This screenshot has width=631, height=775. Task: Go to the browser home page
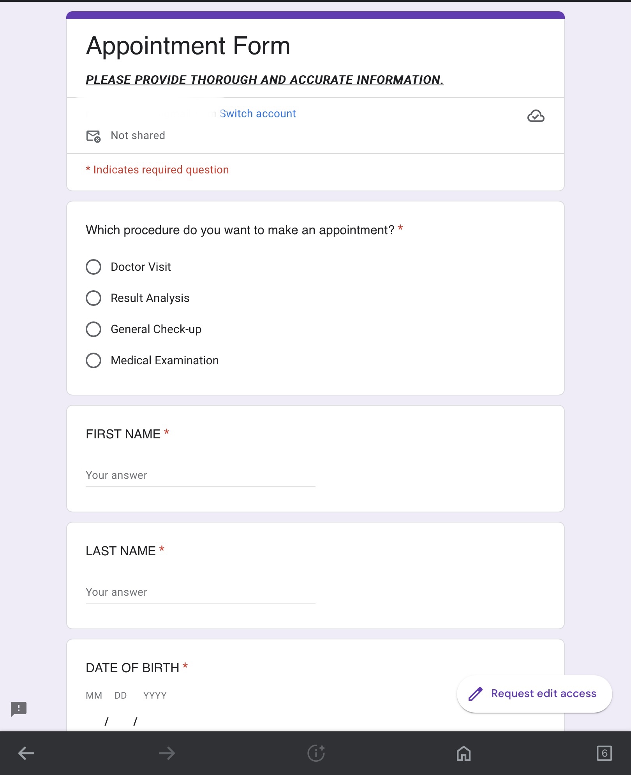[x=464, y=753]
